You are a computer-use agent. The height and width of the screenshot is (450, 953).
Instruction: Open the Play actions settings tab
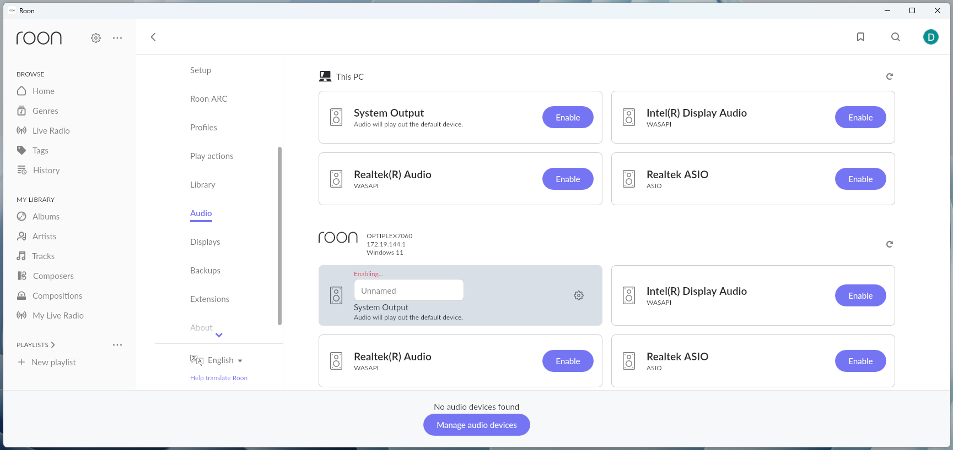pyautogui.click(x=212, y=156)
